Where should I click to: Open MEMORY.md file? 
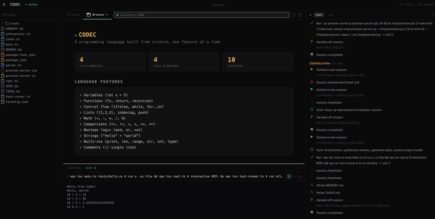pos(14,50)
